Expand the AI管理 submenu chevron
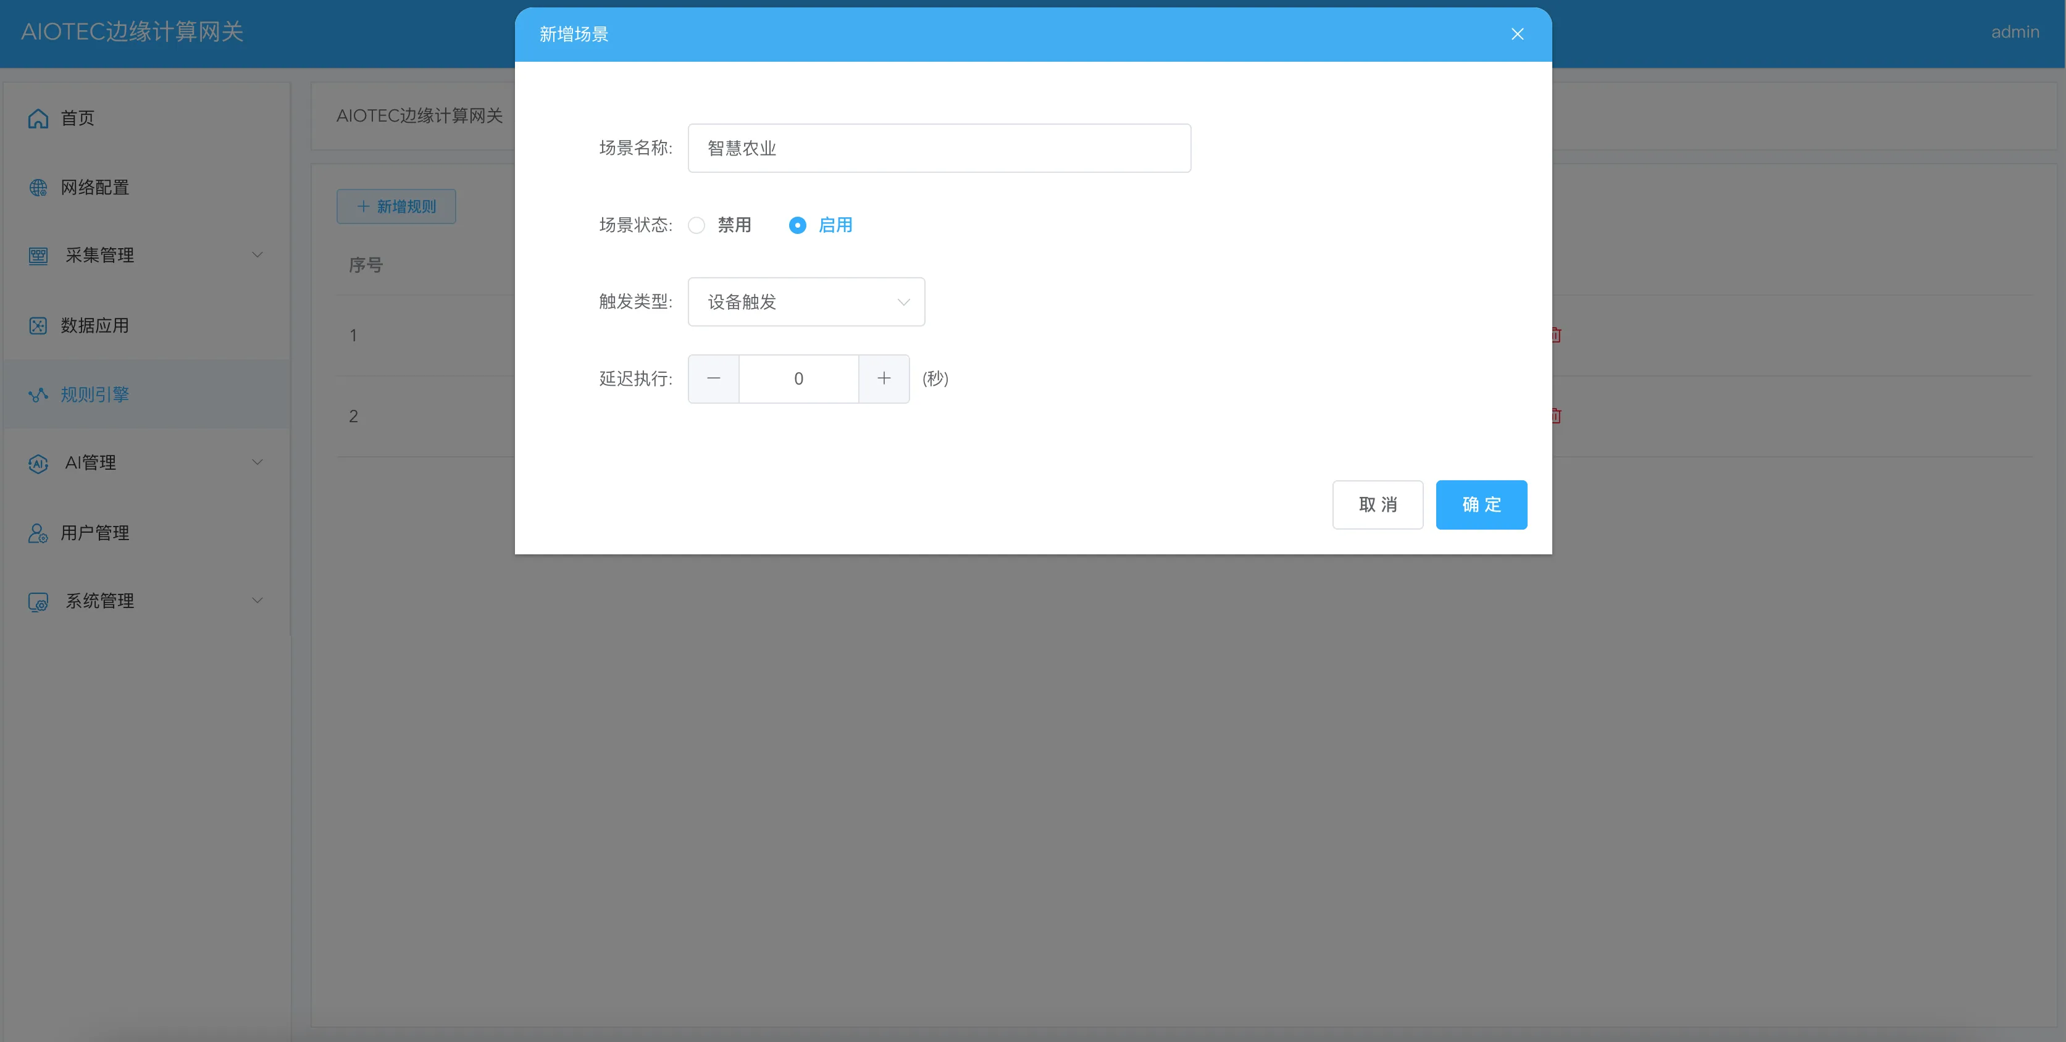The height and width of the screenshot is (1042, 2066). tap(257, 462)
